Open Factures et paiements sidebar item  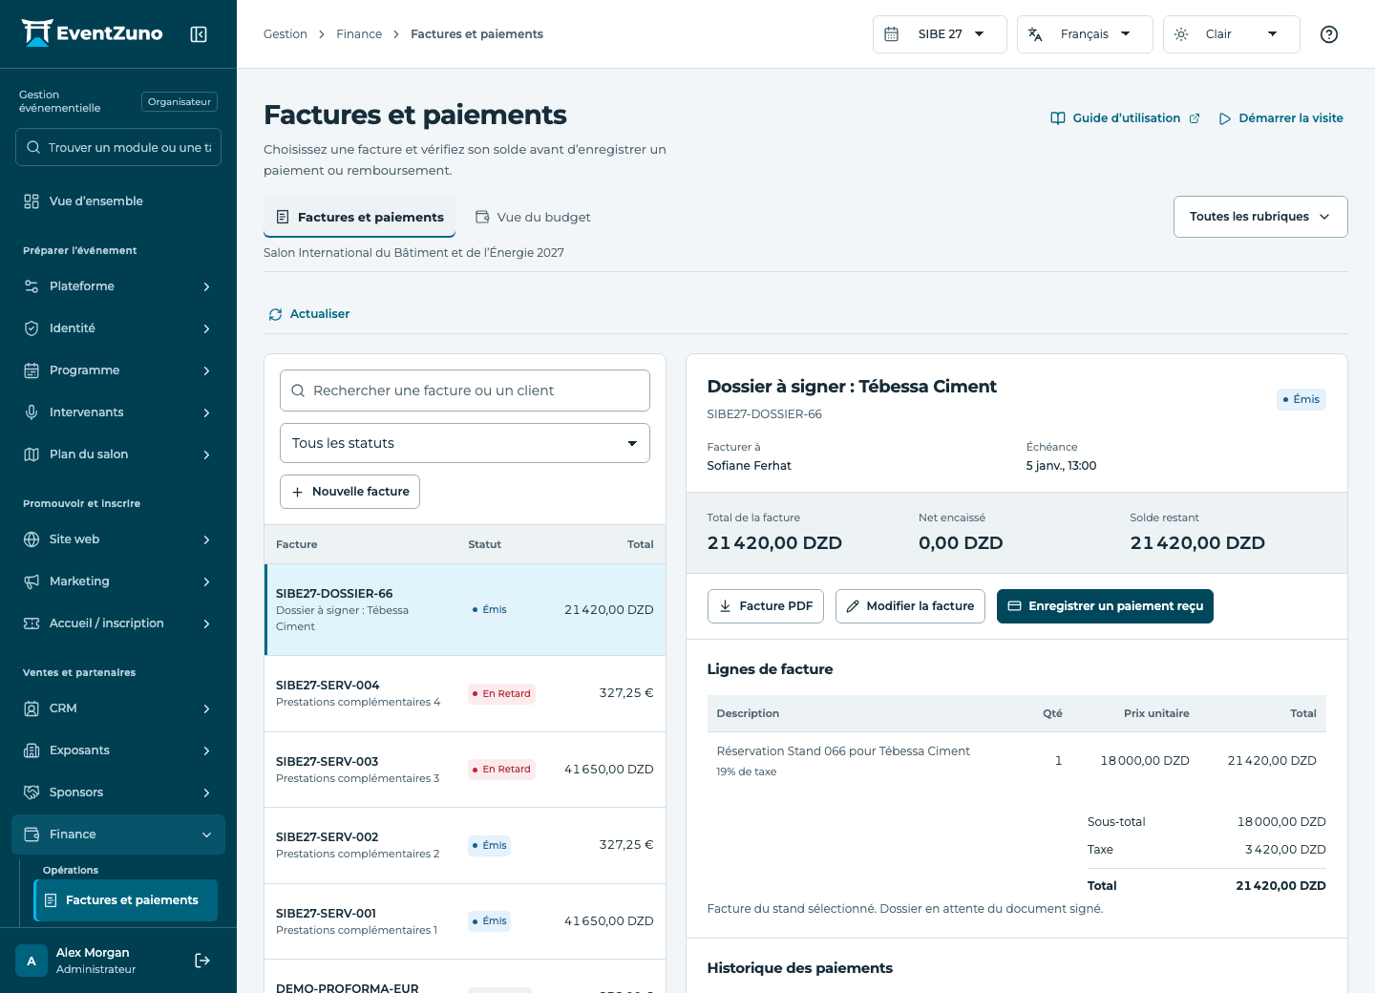click(125, 900)
